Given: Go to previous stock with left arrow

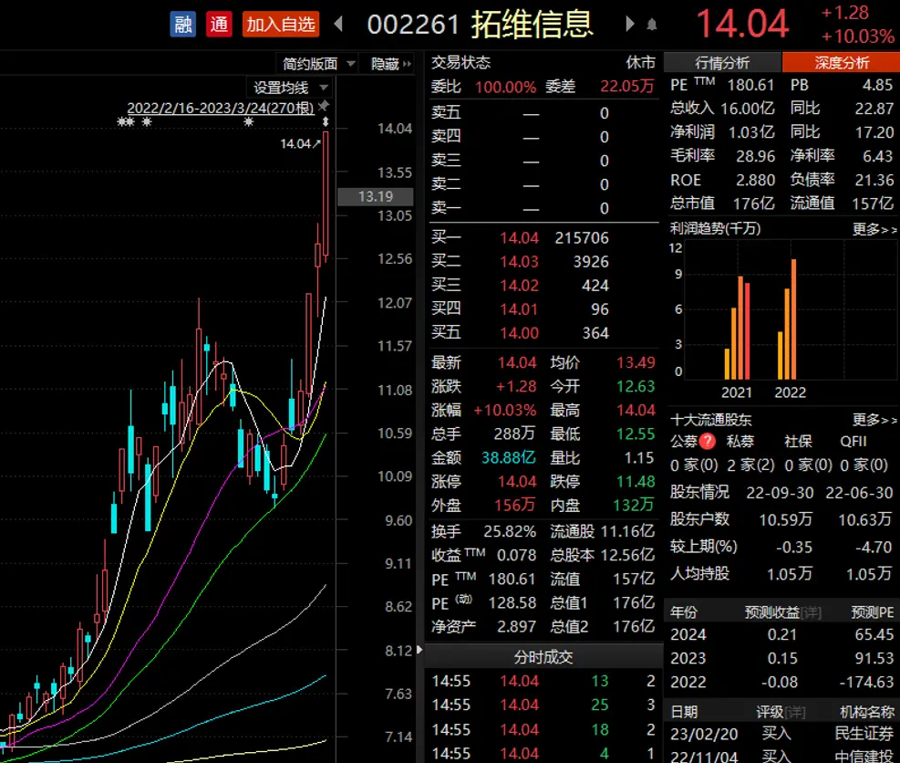Looking at the screenshot, I should [x=338, y=24].
